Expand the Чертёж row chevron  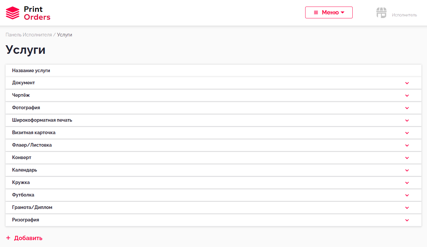(407, 95)
